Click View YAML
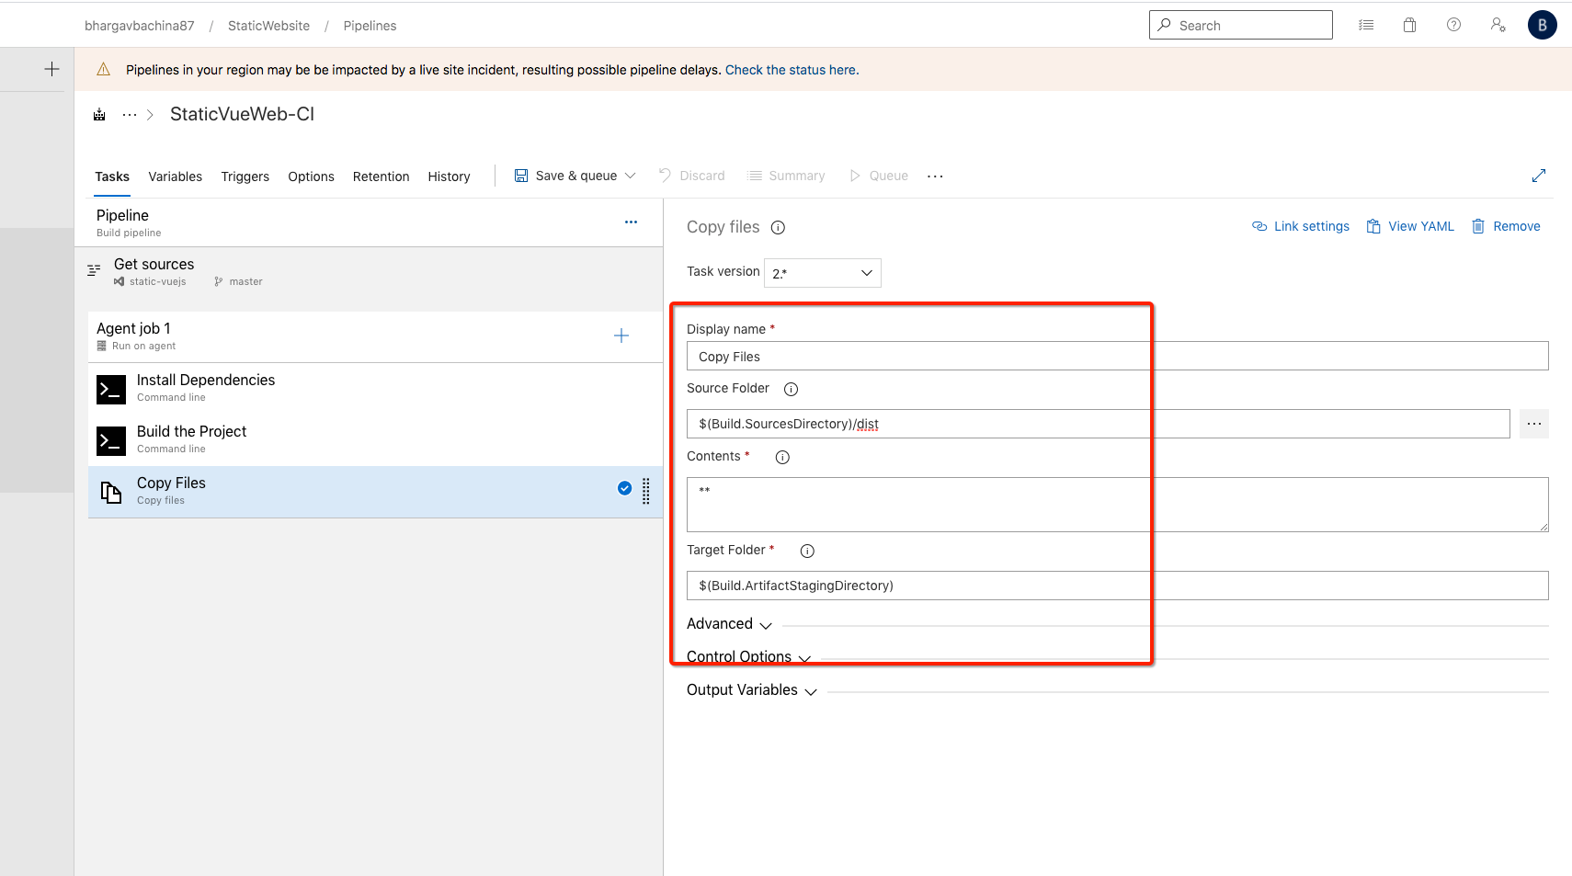Screen dimensions: 1572x876 point(1410,226)
